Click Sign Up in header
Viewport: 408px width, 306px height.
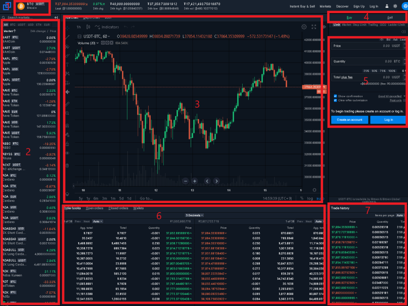point(359,6)
